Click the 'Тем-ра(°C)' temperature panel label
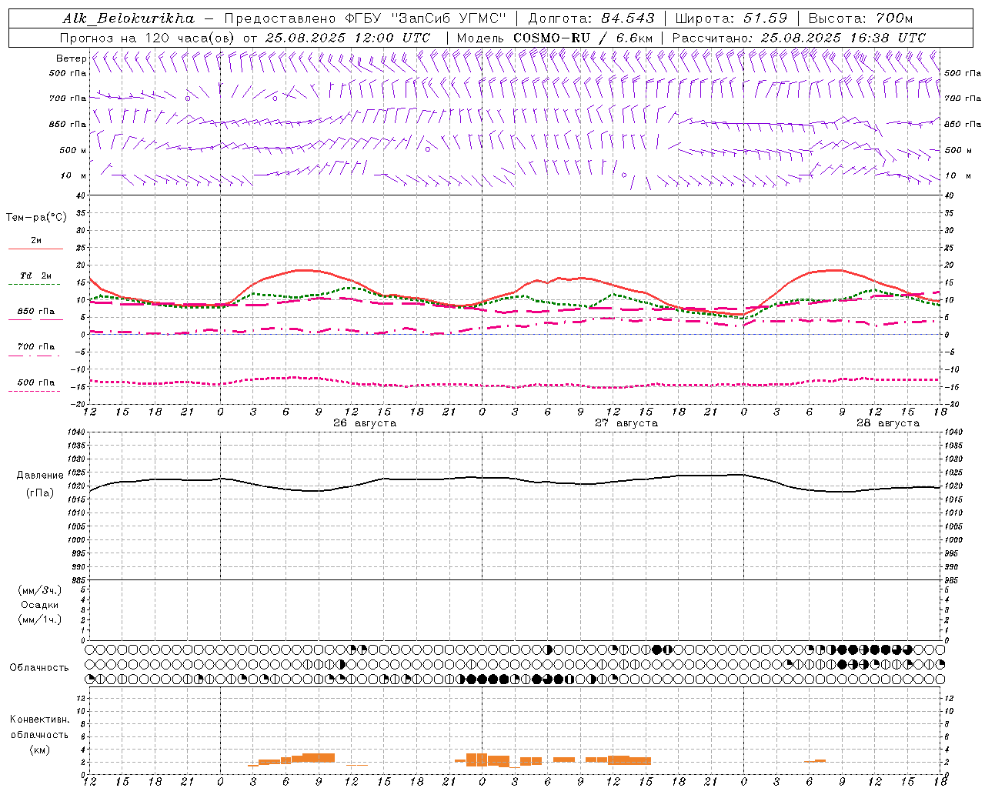Screen dimensions: 985x788 tap(36, 218)
